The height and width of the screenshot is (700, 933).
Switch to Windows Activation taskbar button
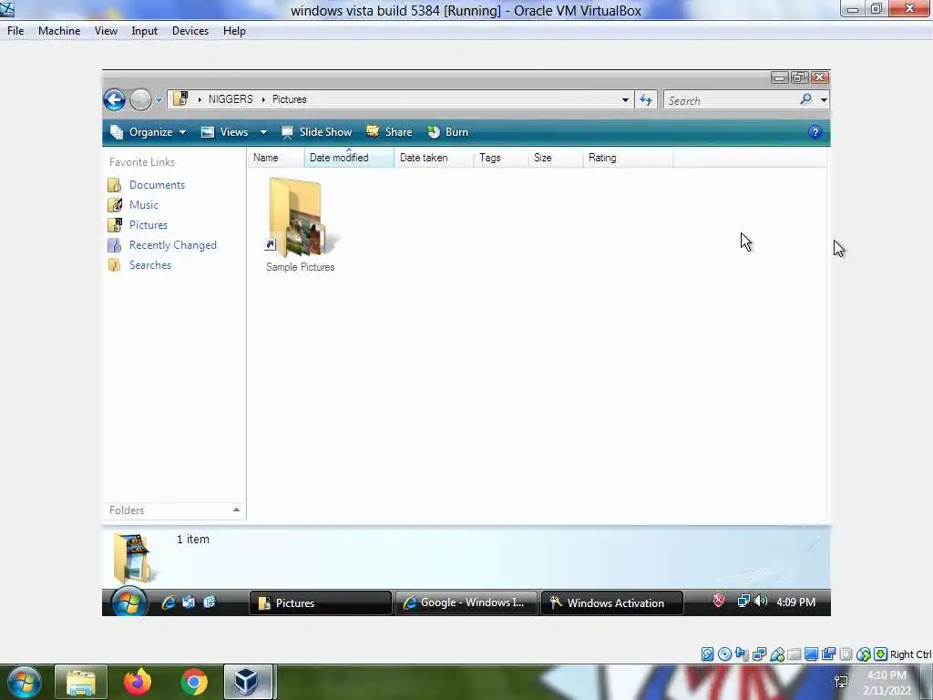[x=612, y=603]
